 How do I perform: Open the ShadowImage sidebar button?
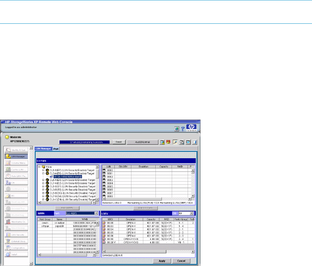16,215
